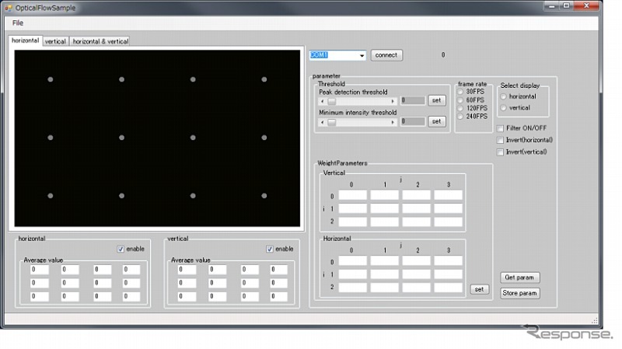Click Vertical weight cell i0 j0
This screenshot has width=622, height=349.
[x=353, y=196]
